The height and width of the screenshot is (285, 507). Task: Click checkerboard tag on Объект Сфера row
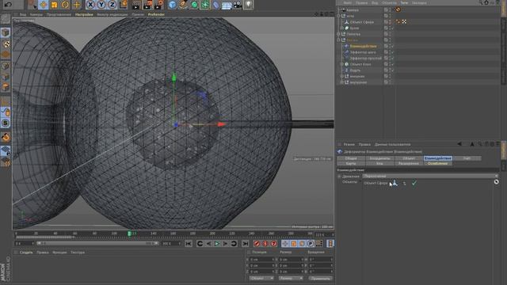tap(404, 22)
